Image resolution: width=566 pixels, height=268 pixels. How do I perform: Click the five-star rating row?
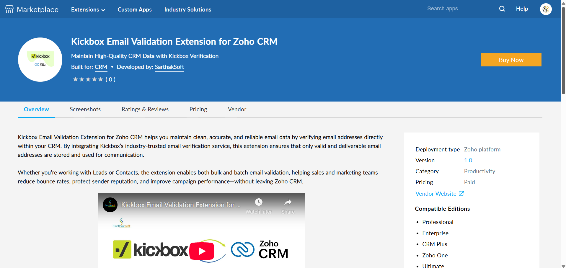tap(88, 79)
